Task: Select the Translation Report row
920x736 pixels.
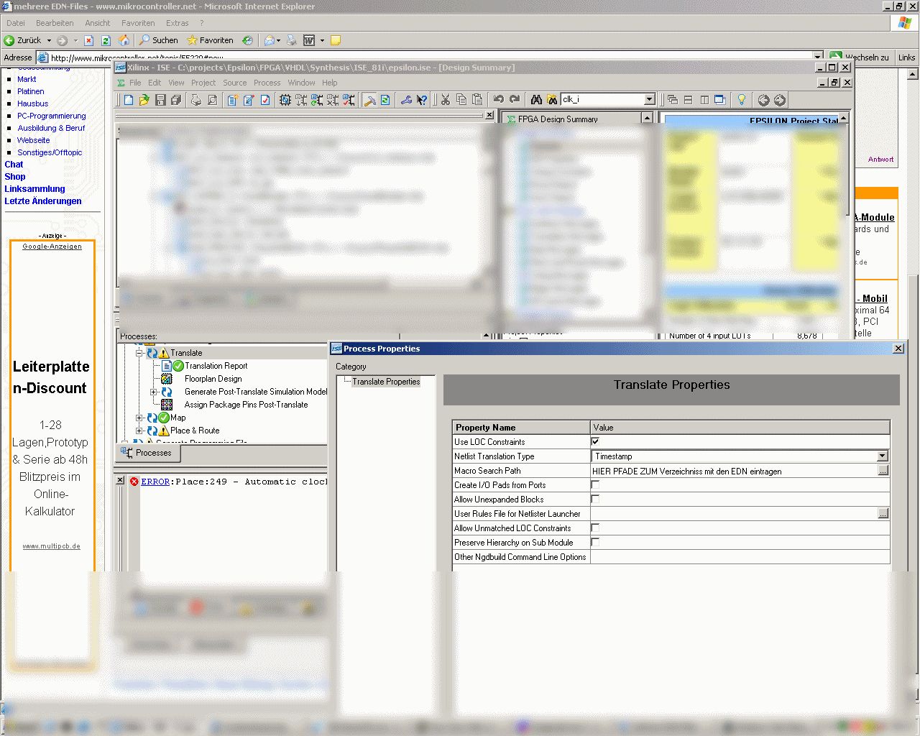Action: (x=216, y=366)
